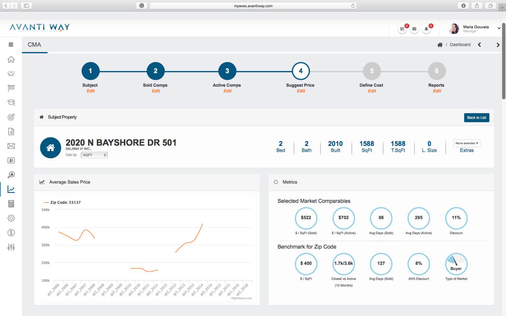Open the Calc by SQFT dropdown
Viewport: 506px width, 316px height.
coord(94,155)
